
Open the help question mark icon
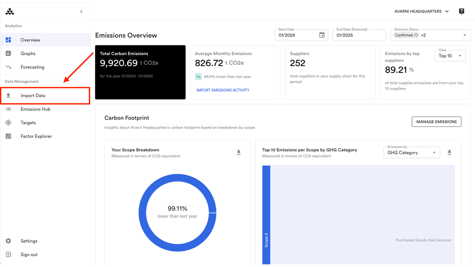461,11
